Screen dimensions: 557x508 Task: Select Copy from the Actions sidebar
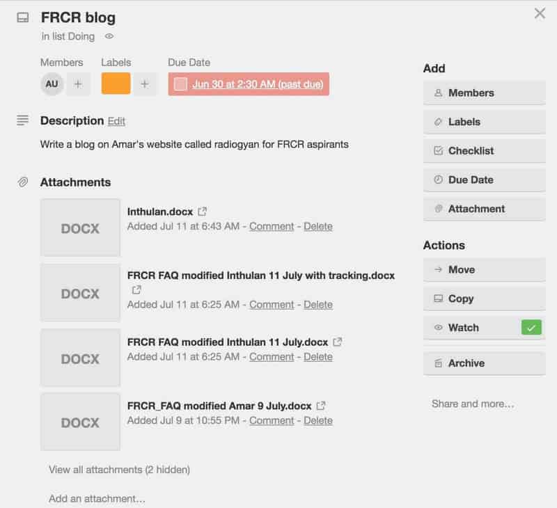(x=483, y=299)
